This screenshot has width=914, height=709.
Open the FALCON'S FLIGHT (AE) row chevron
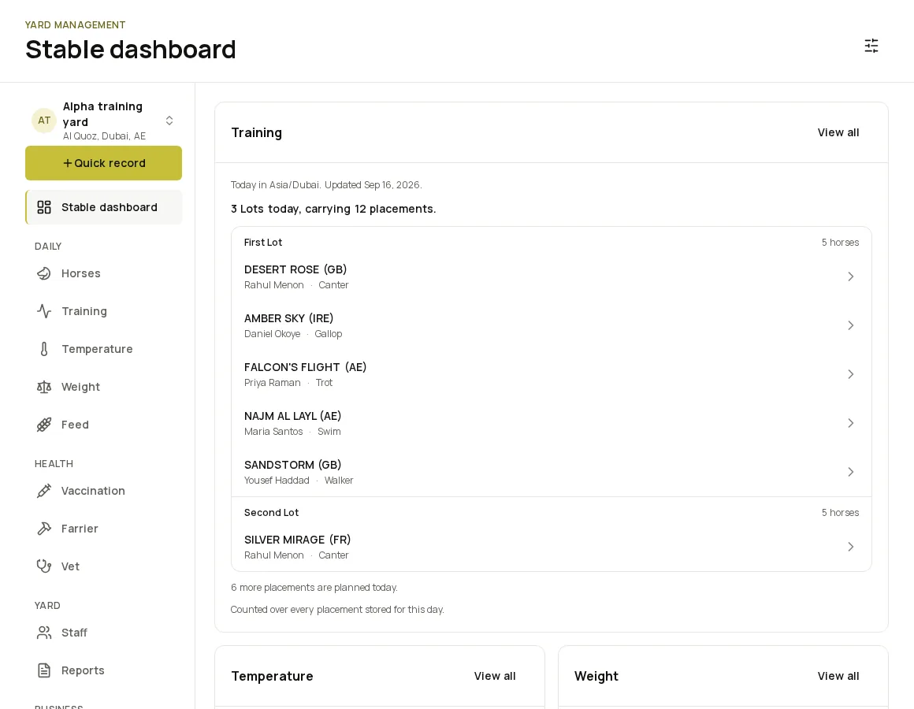850,375
